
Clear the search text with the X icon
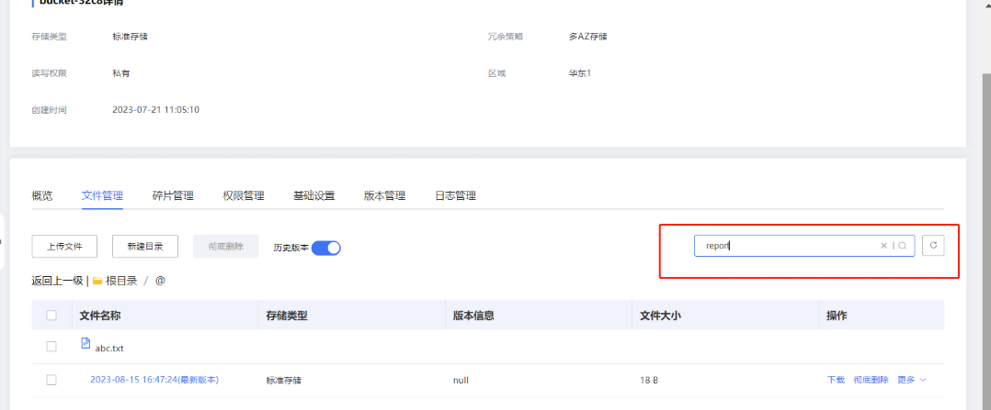coord(884,246)
